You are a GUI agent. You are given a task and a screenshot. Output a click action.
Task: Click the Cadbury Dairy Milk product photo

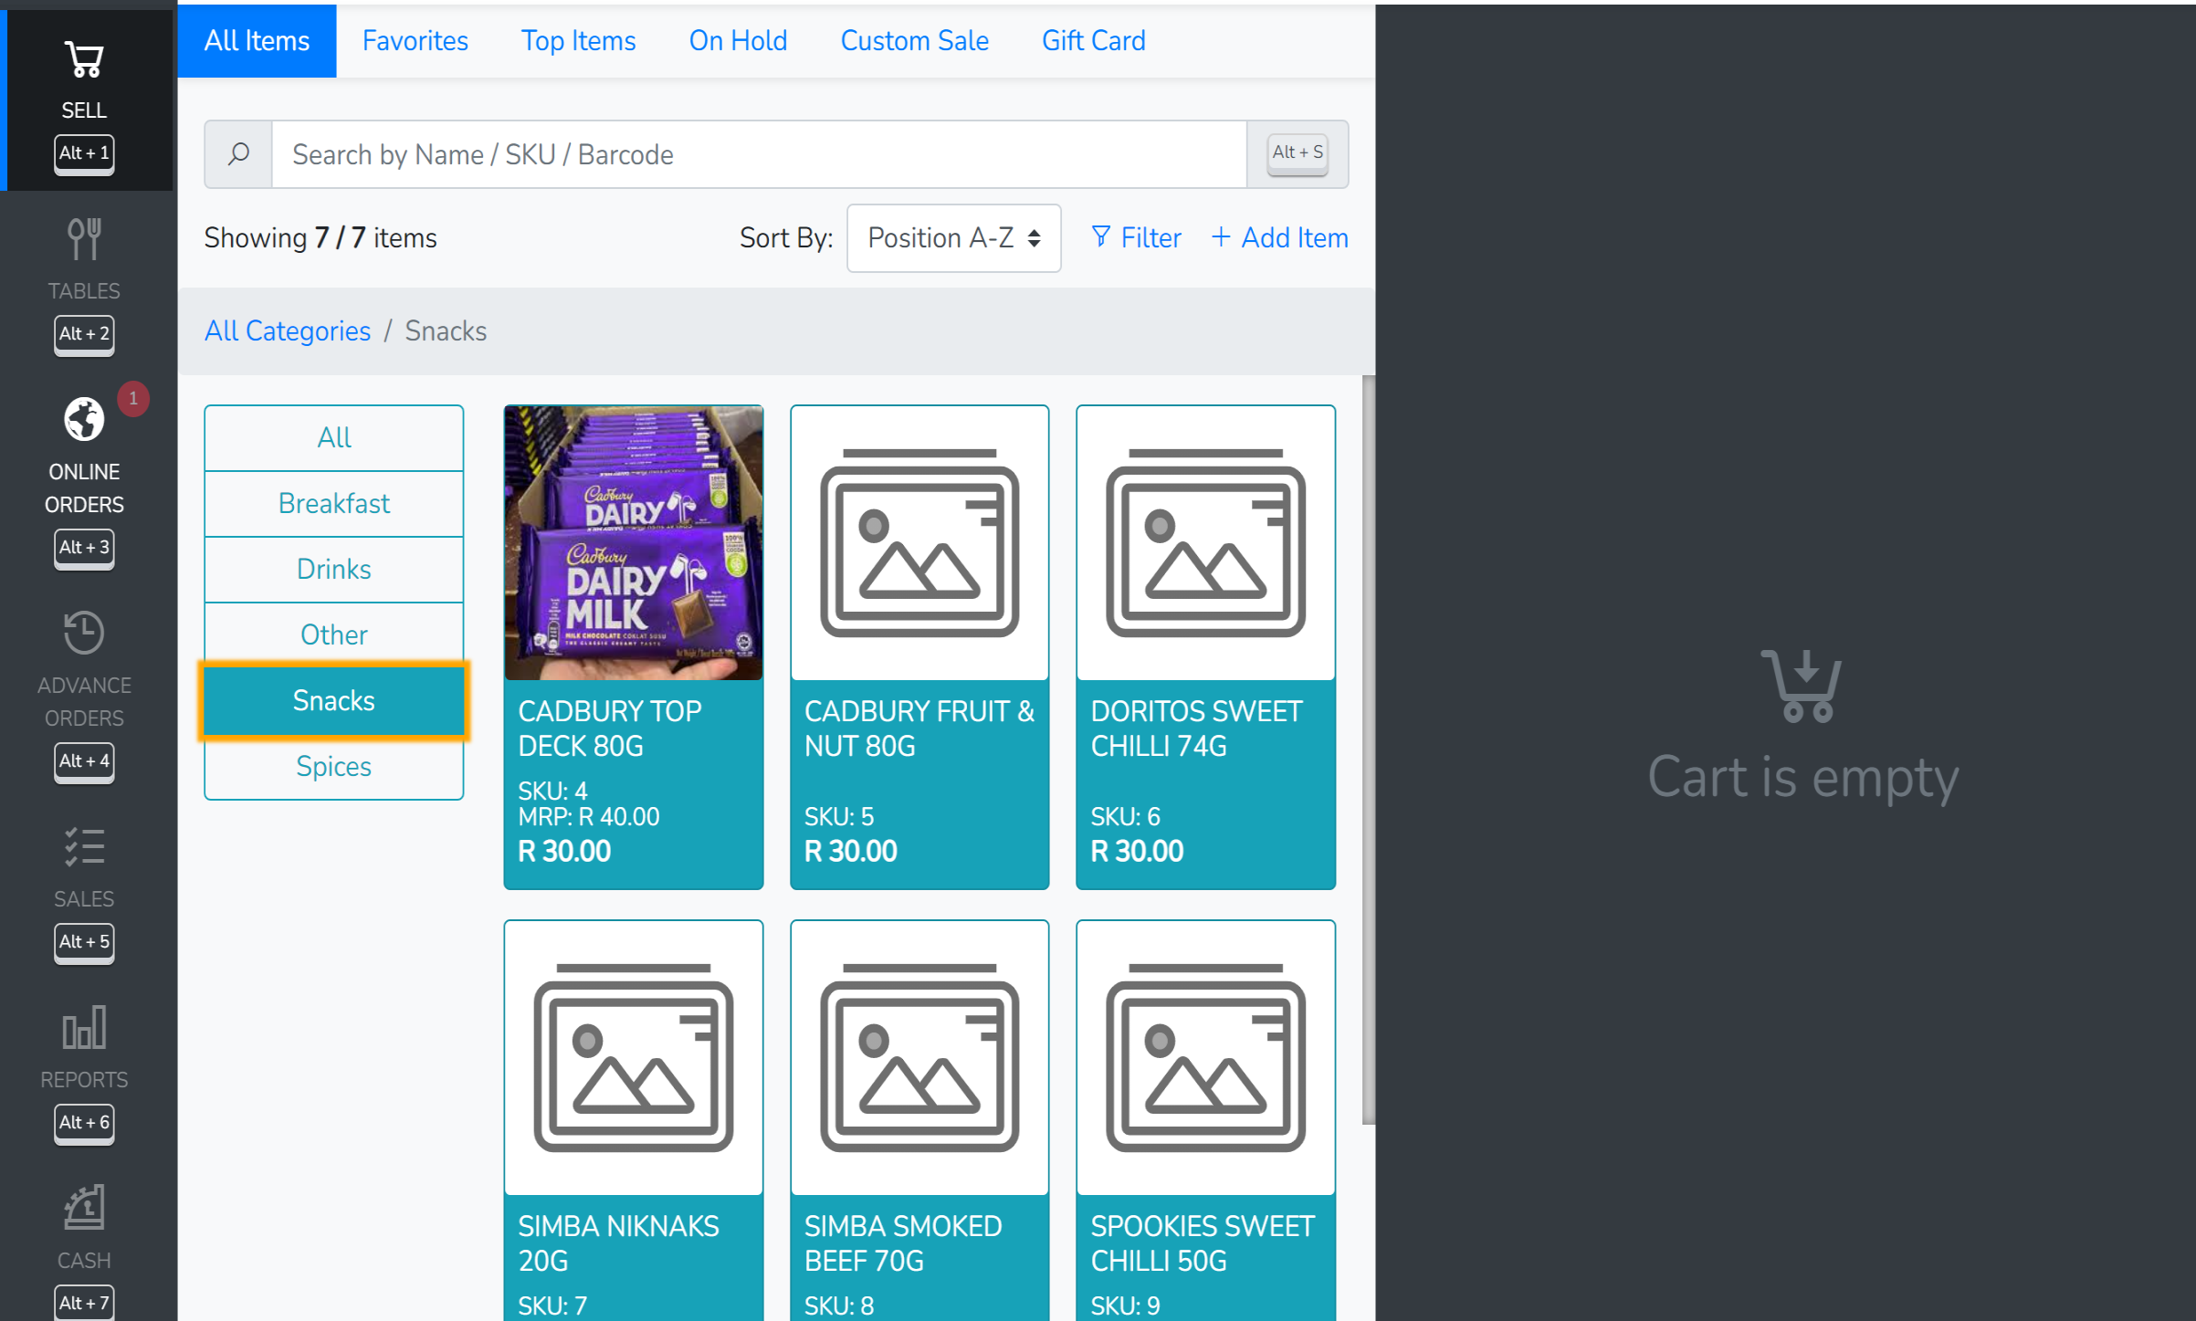click(634, 542)
